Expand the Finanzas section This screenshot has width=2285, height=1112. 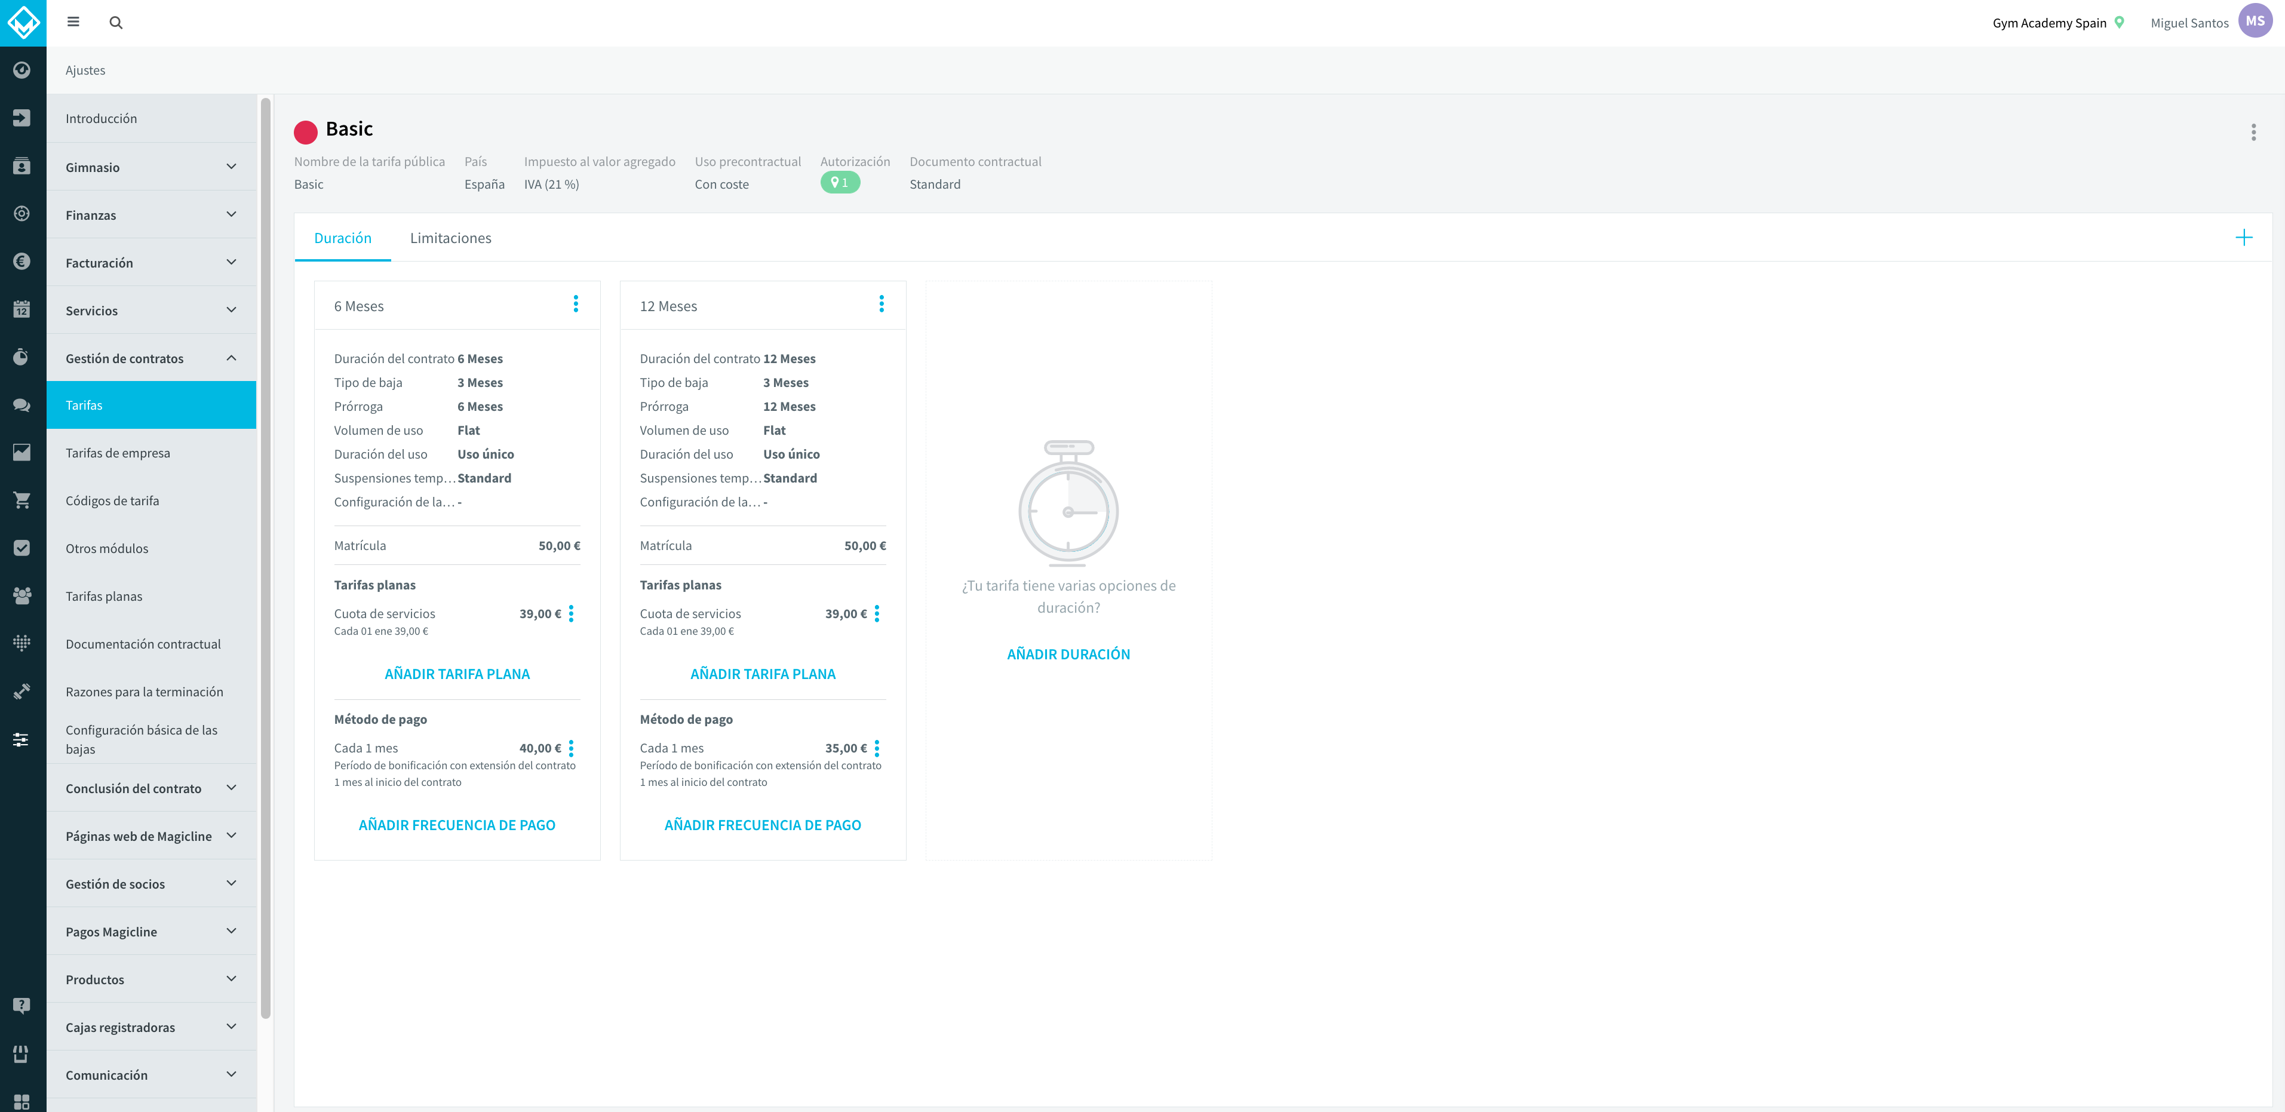coord(151,214)
